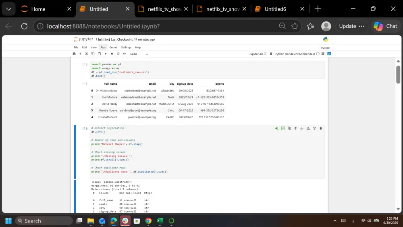
Task: Open the browser tab list dropdown
Action: 9,9
